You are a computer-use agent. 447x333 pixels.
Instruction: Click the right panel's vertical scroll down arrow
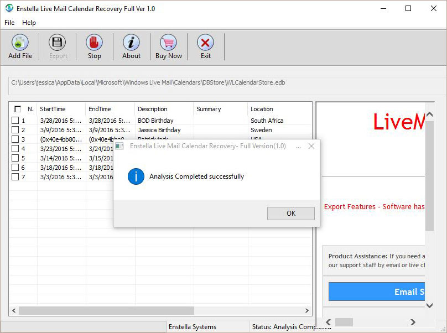pos(430,305)
